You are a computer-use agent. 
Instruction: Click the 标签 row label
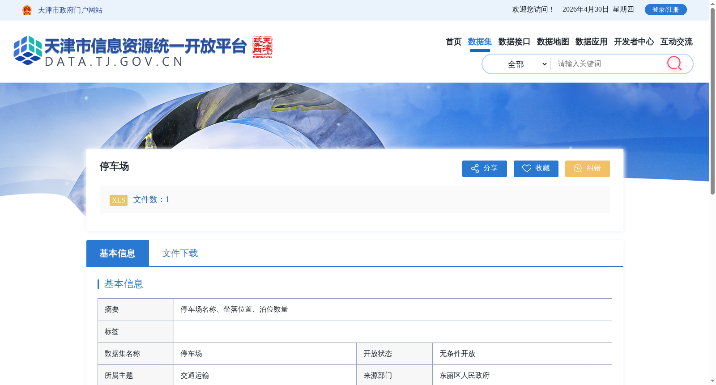(111, 332)
